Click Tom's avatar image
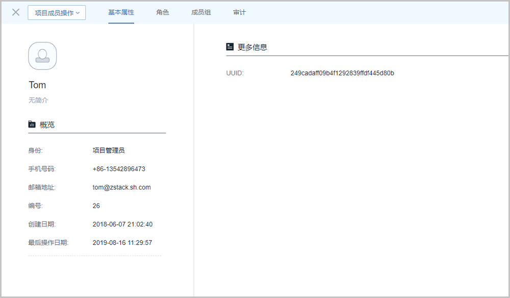Viewport: 510px width, 298px height. tap(42, 56)
